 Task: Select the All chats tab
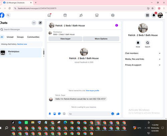click(2, 37)
